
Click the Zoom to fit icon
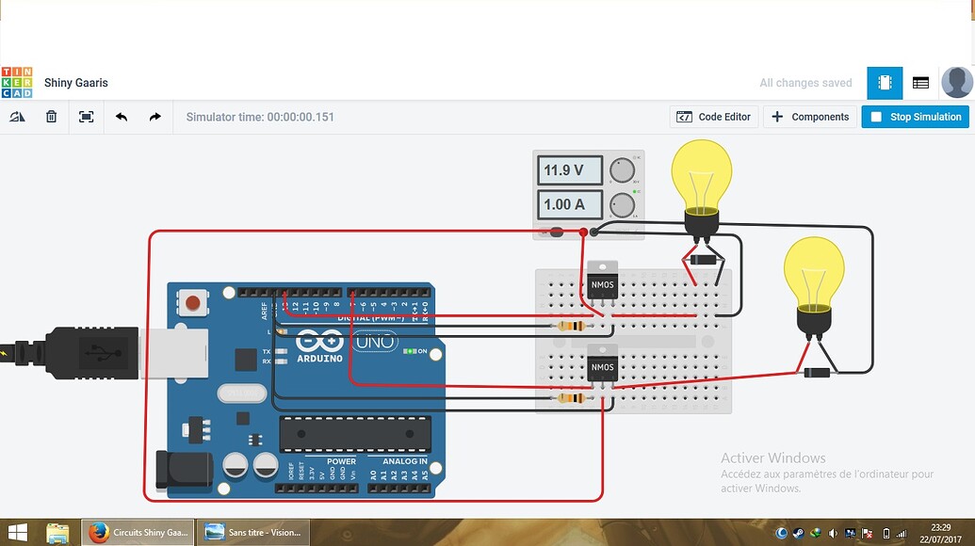(85, 116)
